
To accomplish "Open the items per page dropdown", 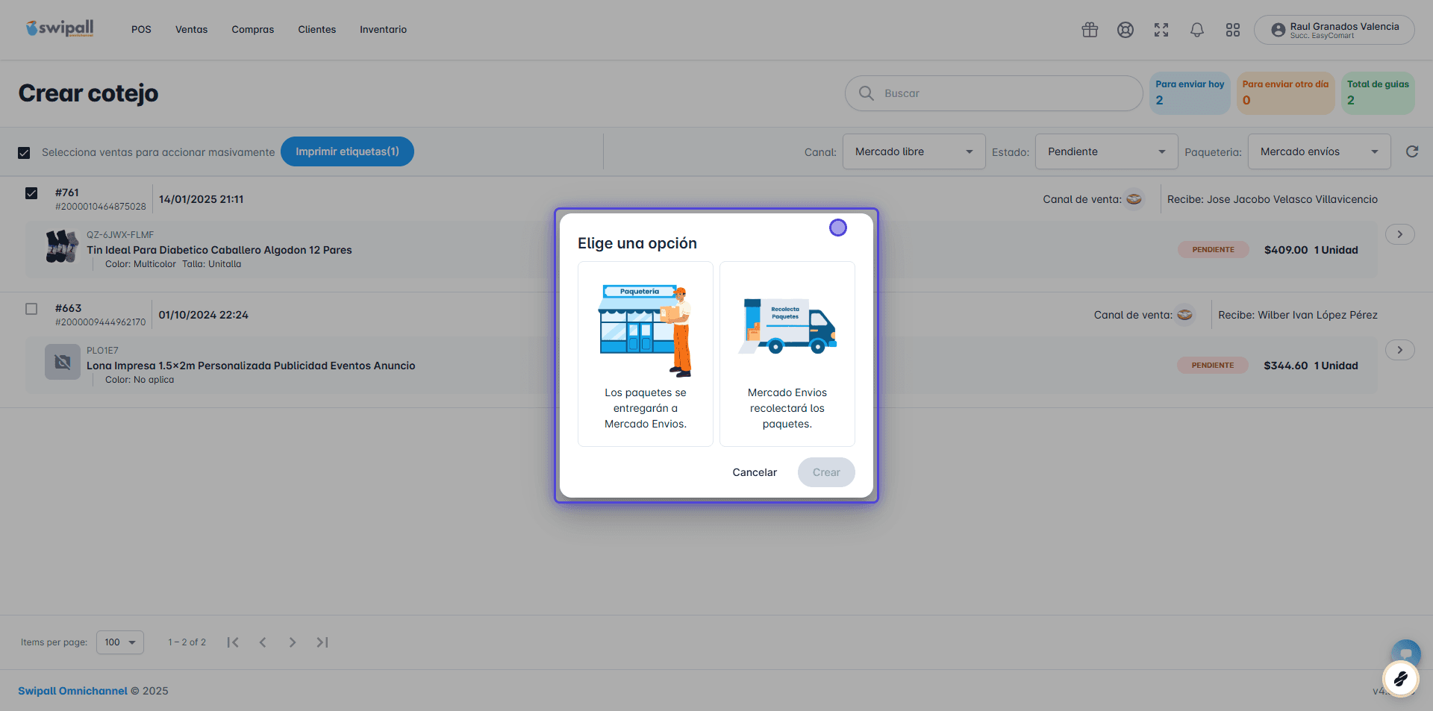I will tap(119, 642).
